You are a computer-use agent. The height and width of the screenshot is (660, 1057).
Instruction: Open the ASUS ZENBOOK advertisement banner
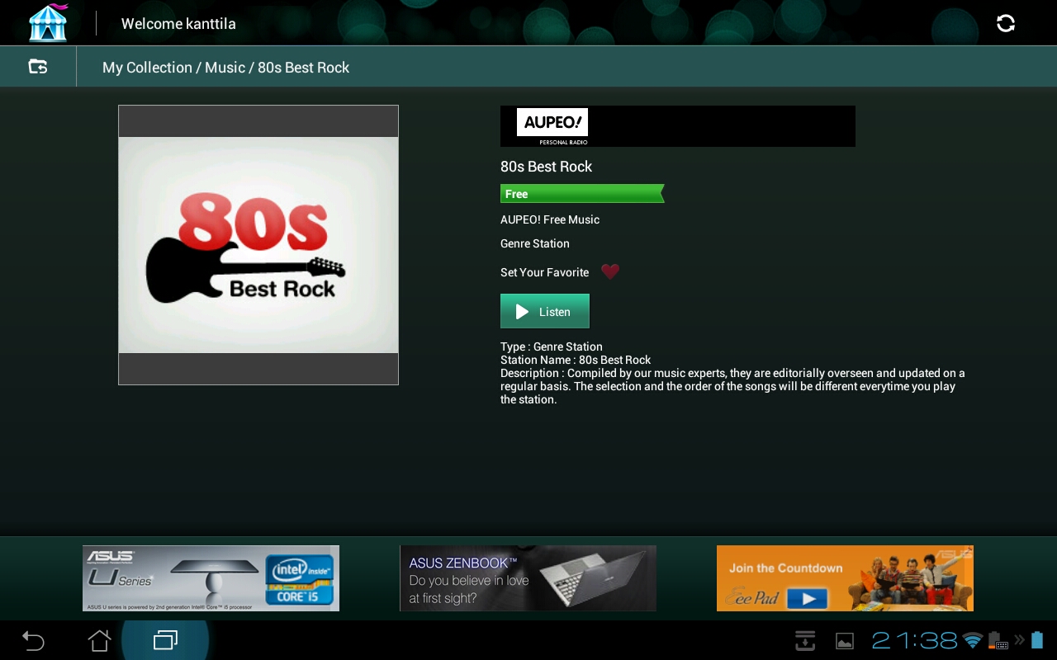[528, 578]
